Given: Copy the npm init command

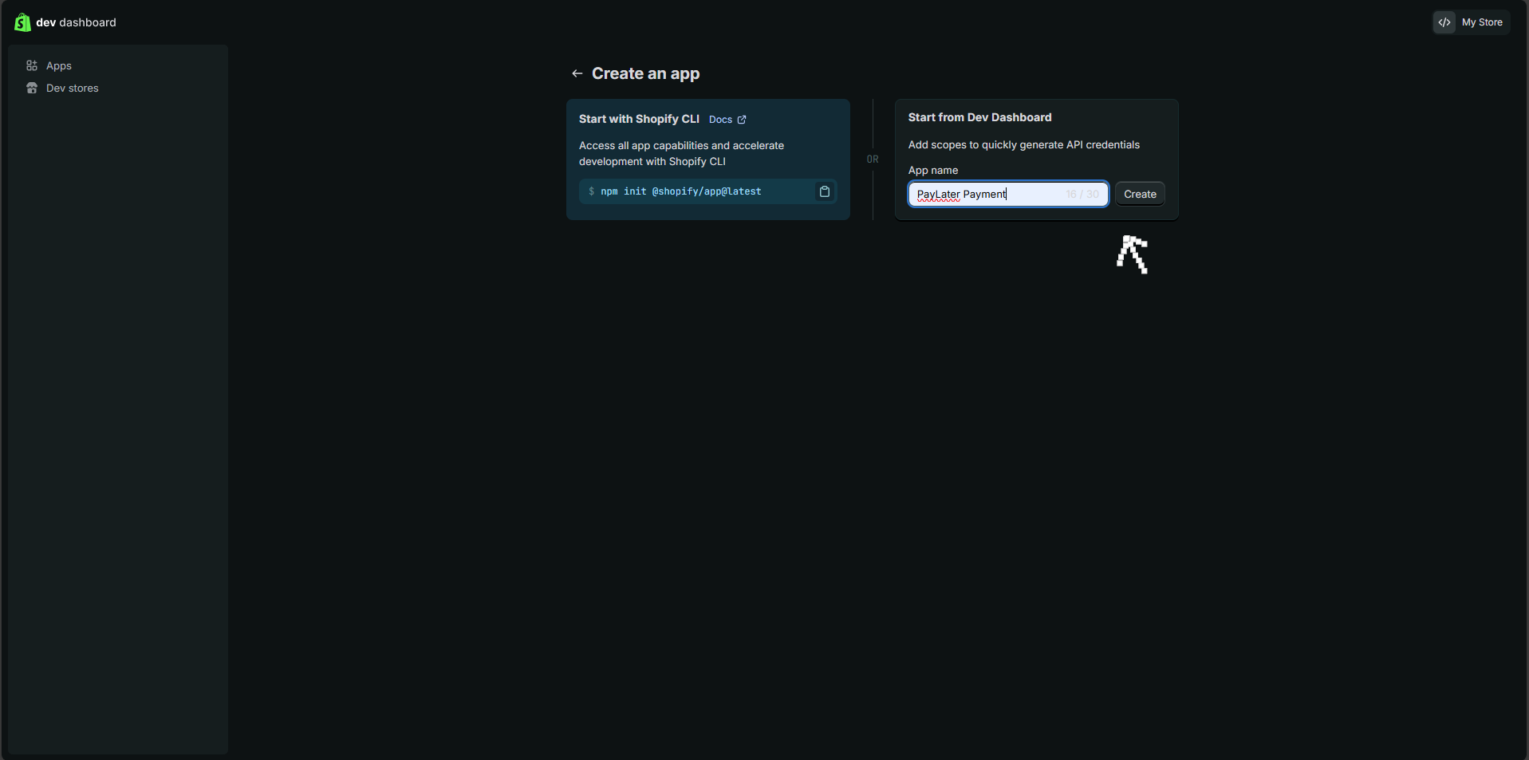Looking at the screenshot, I should (x=825, y=191).
